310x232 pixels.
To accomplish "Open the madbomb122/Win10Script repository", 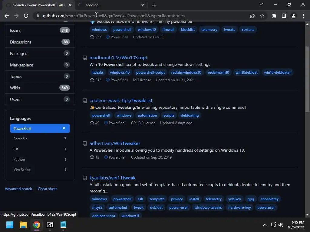I will 118,58.
